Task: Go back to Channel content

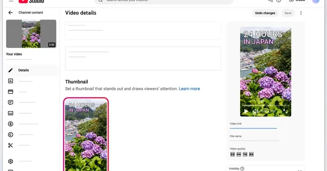Action: tap(10, 13)
